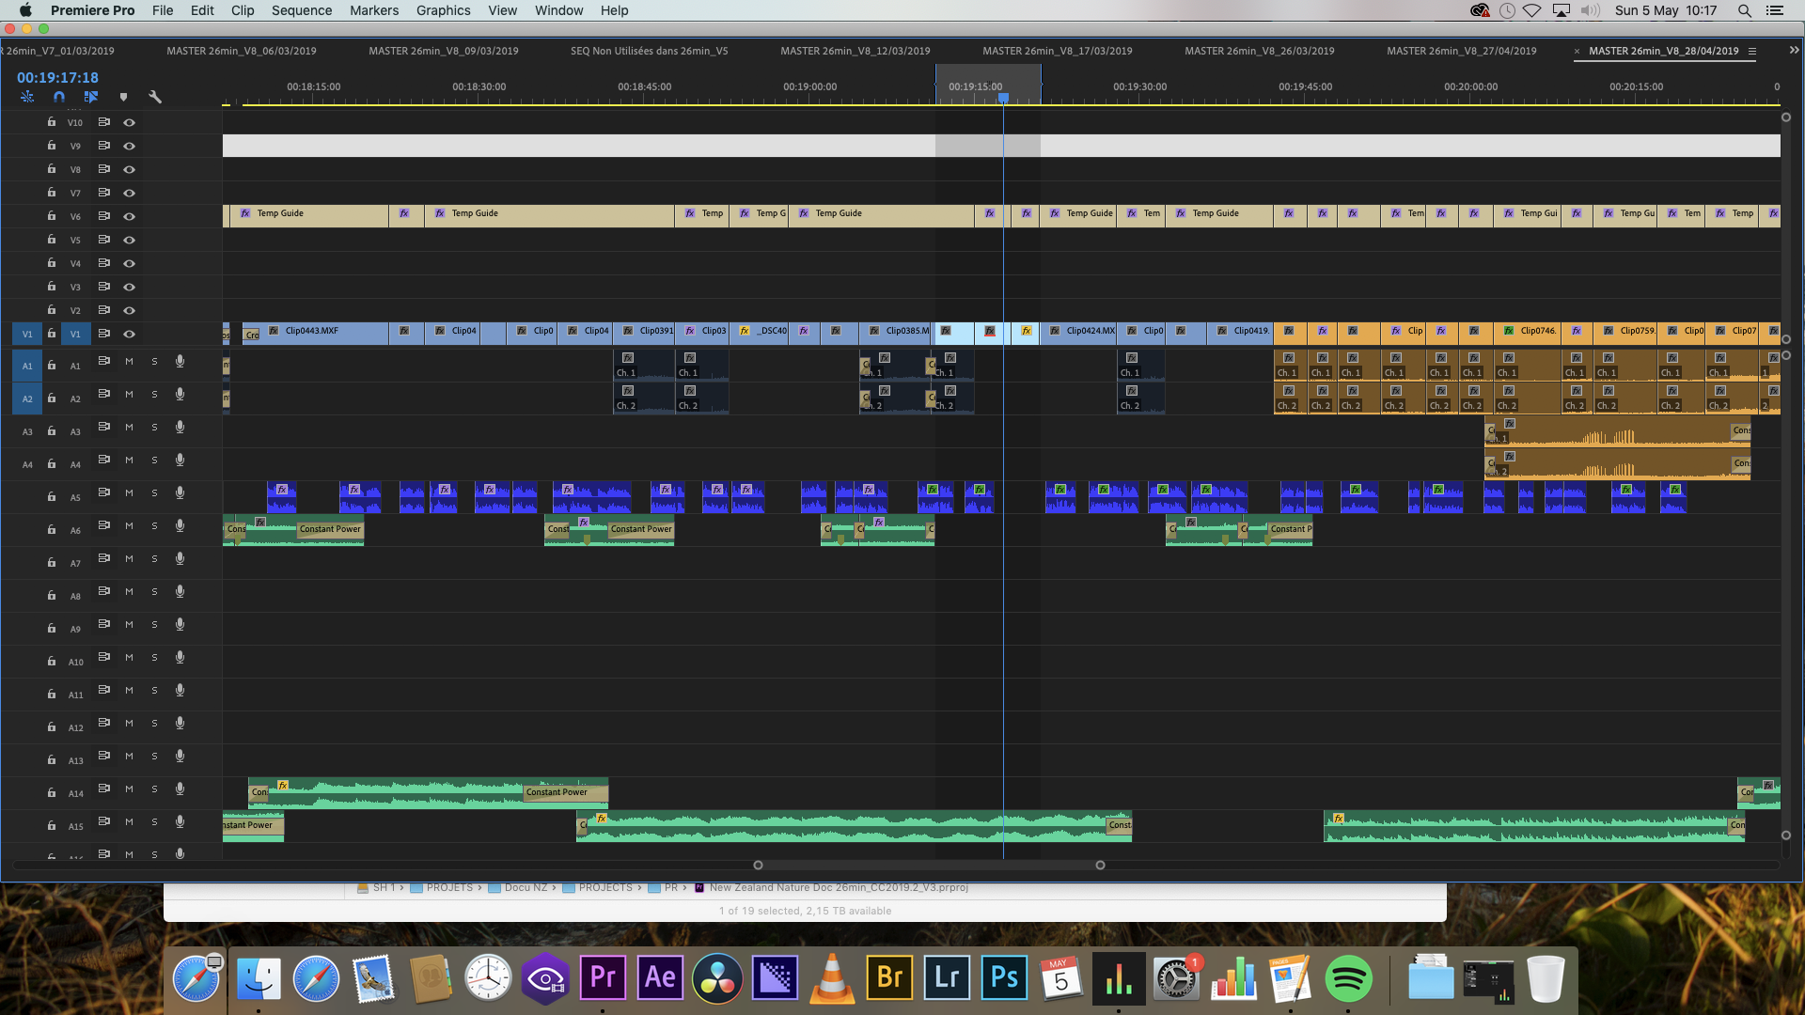Open After Effects from the Dock

pos(660,977)
